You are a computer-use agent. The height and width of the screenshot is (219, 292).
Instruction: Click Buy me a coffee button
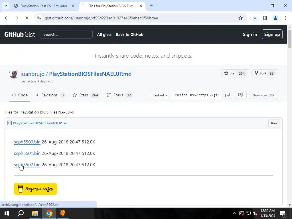(x=35, y=189)
